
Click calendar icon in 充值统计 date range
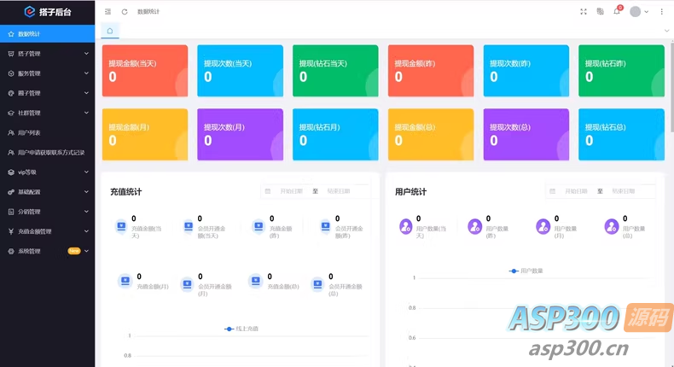pyautogui.click(x=268, y=191)
